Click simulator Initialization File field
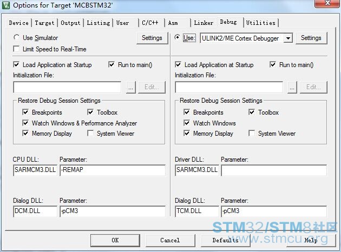This screenshot has width=341, height=252. (x=67, y=87)
